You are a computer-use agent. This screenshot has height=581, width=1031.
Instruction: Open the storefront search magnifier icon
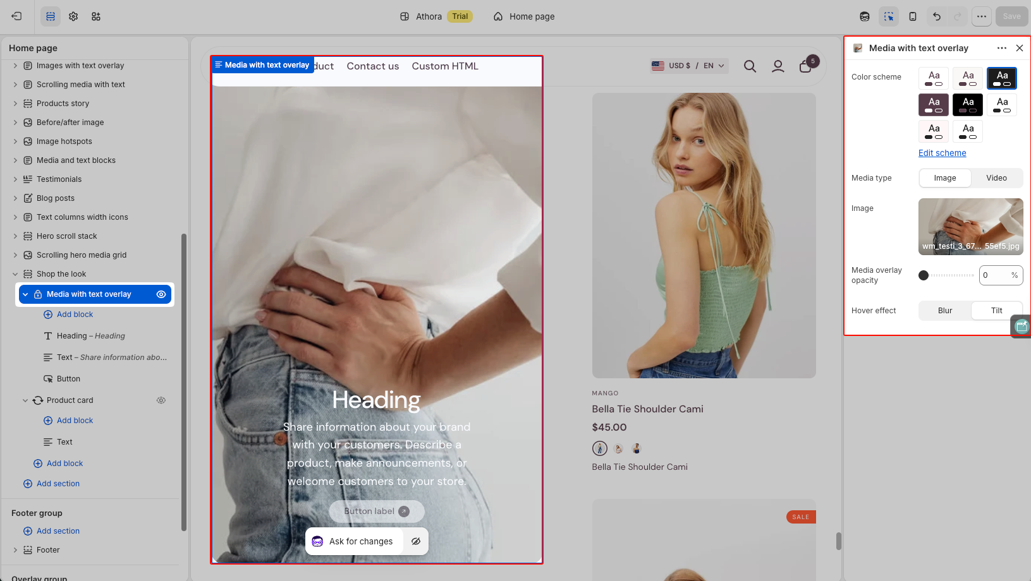750,66
